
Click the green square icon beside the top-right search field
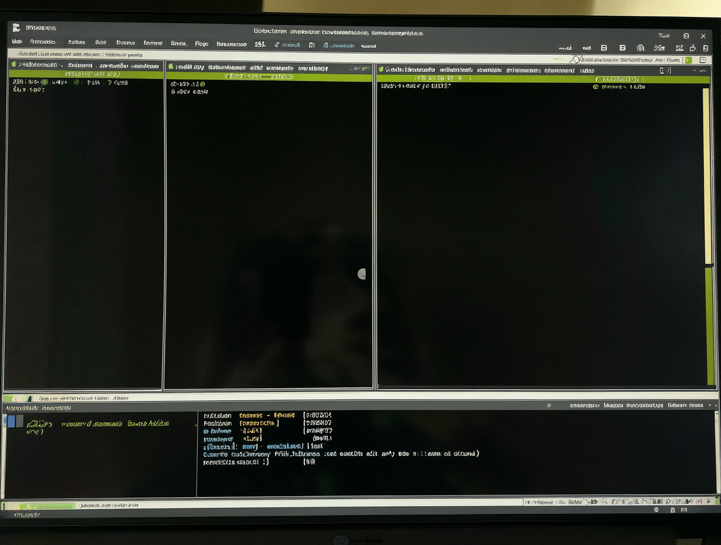click(688, 60)
